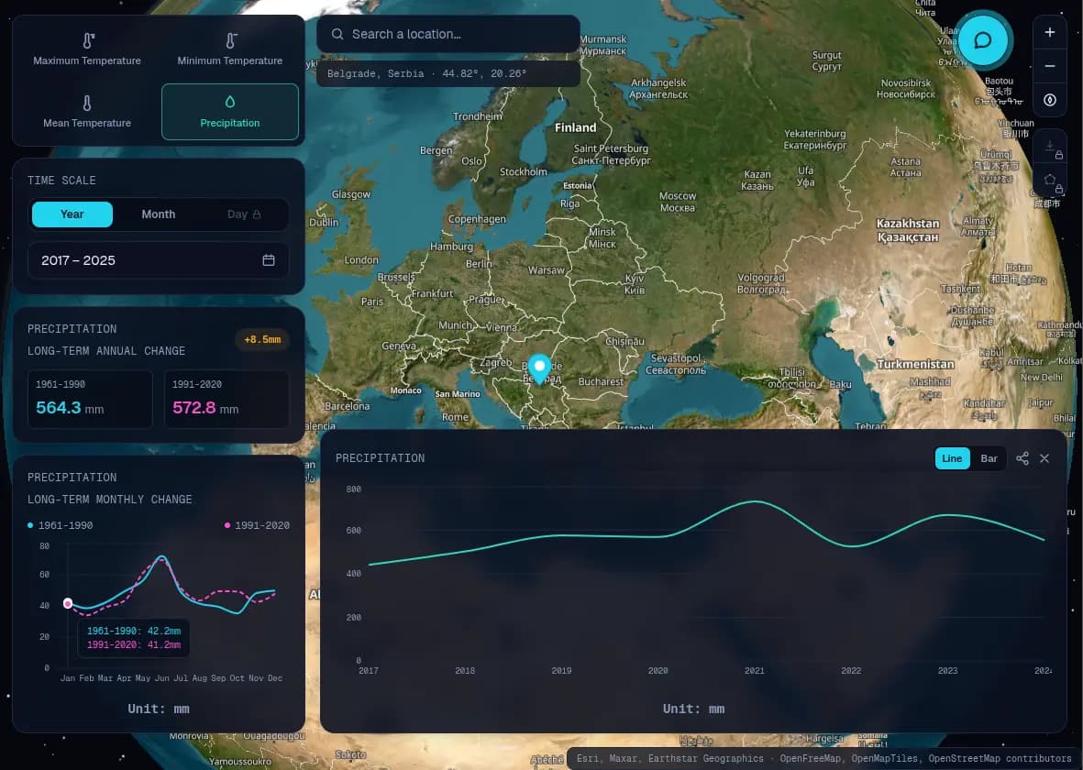
Task: Select the Minimum Temperature variable
Action: [230, 49]
